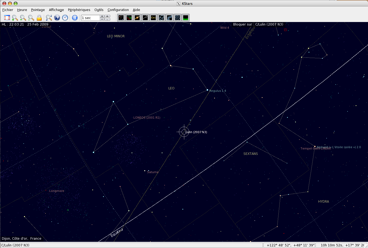Pause the simulation clock
Image resolution: width=368 pixels, height=248 pixels.
pyautogui.click(x=75, y=18)
